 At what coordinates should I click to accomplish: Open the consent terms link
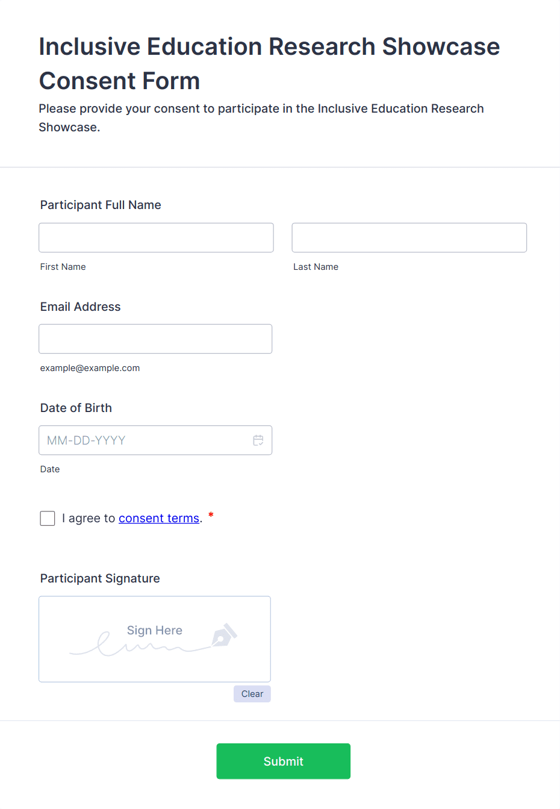[x=159, y=518]
